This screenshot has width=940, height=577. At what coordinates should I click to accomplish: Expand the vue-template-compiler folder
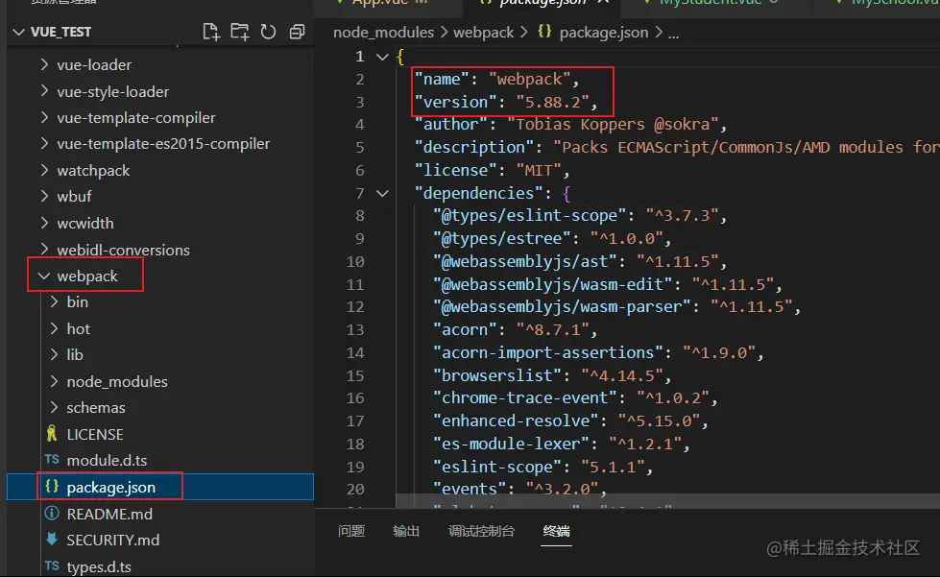tap(44, 117)
